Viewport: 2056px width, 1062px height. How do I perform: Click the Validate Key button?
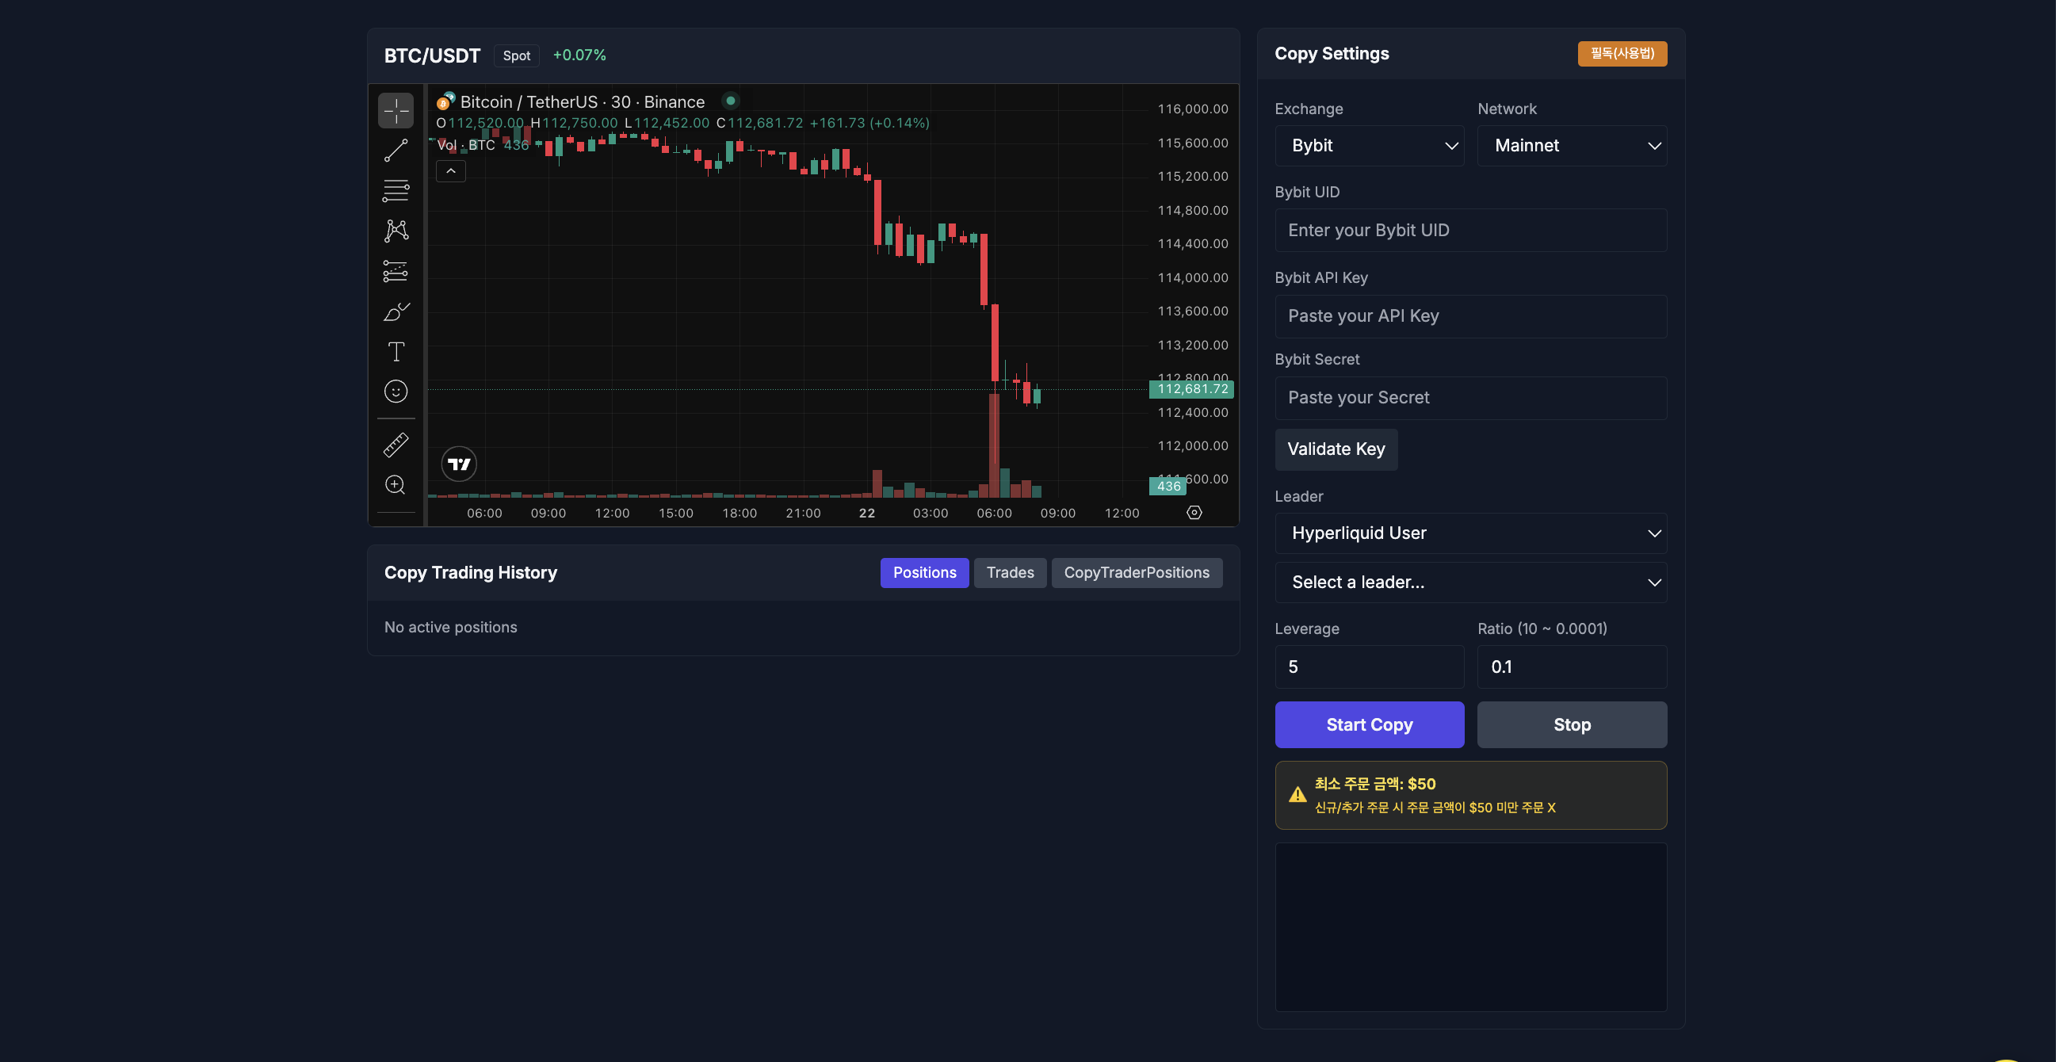click(x=1336, y=449)
